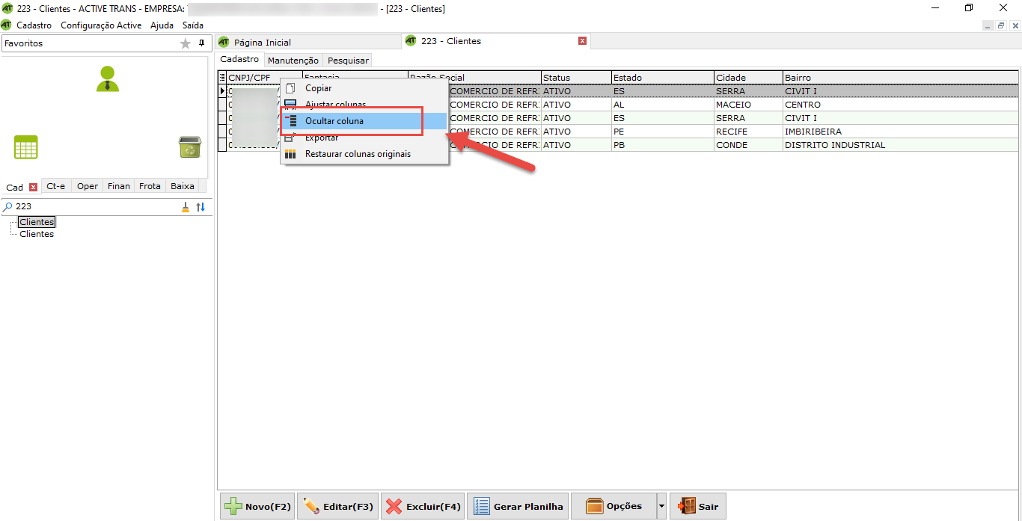The width and height of the screenshot is (1022, 521).
Task: Open the Cadastro menu
Action: point(34,25)
